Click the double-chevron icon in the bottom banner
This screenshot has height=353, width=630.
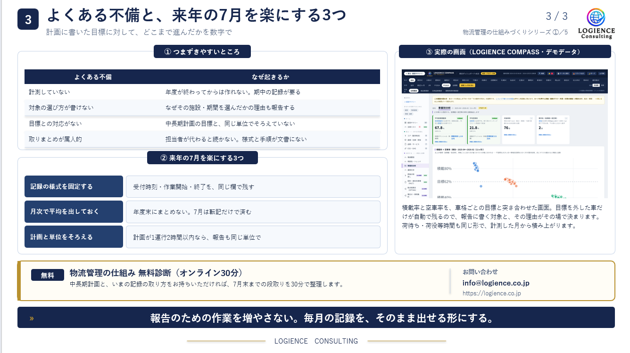[32, 318]
